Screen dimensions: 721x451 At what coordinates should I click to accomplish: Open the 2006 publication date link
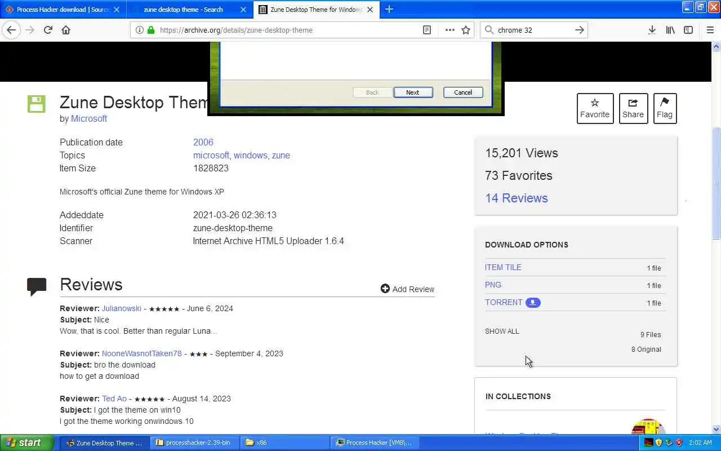(203, 142)
